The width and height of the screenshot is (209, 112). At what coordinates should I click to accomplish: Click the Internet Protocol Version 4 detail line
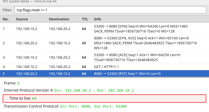click(69, 91)
